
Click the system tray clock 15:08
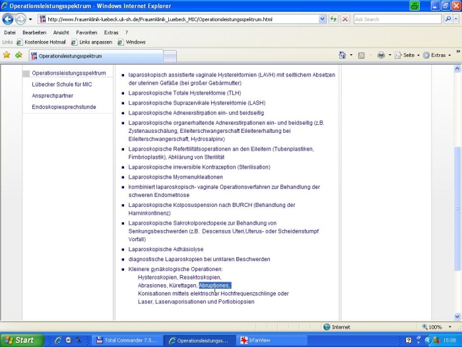(x=449, y=340)
